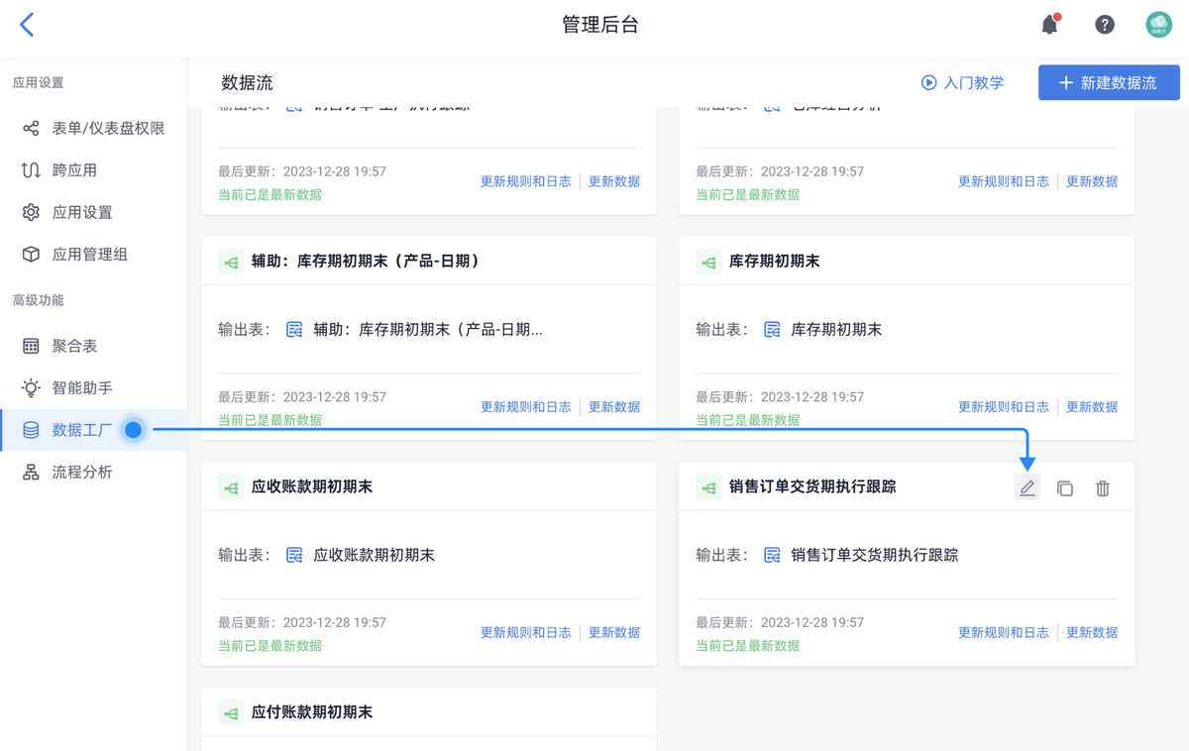Screen dimensions: 1189x751
Task: Click the trash delete icon on 销售订单交货期执行跟踪 card
Action: pos(1103,486)
